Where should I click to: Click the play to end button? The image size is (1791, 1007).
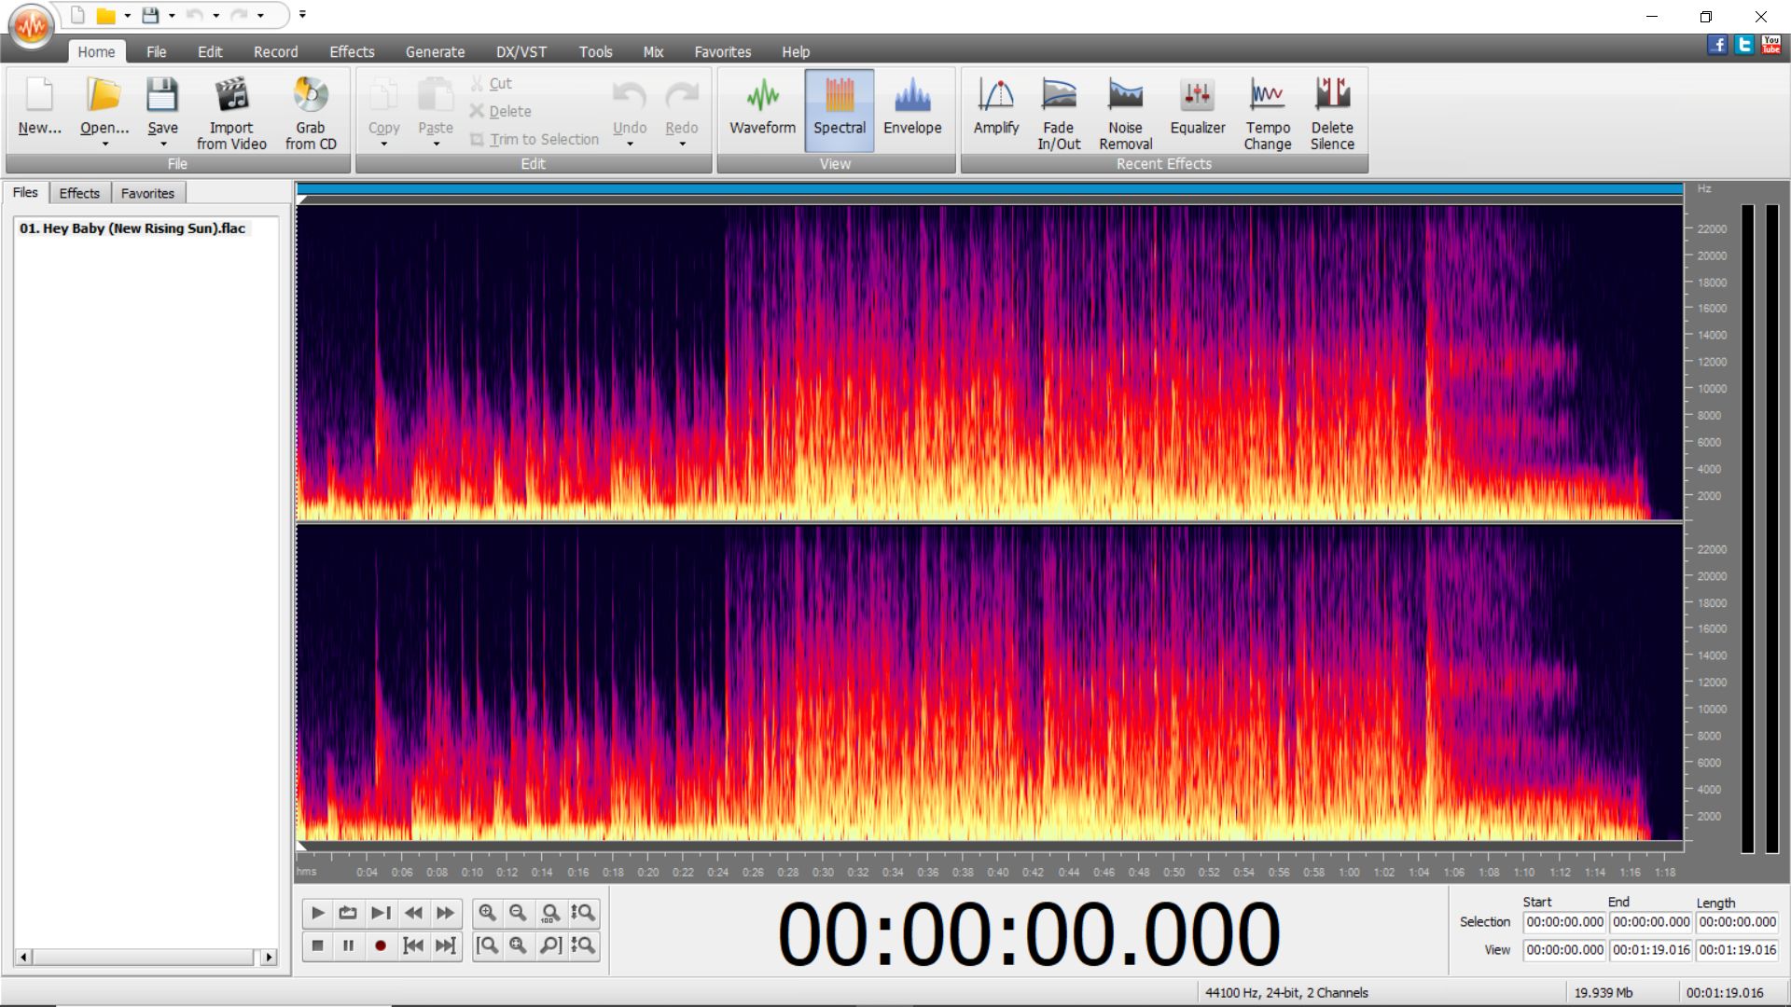pos(381,913)
